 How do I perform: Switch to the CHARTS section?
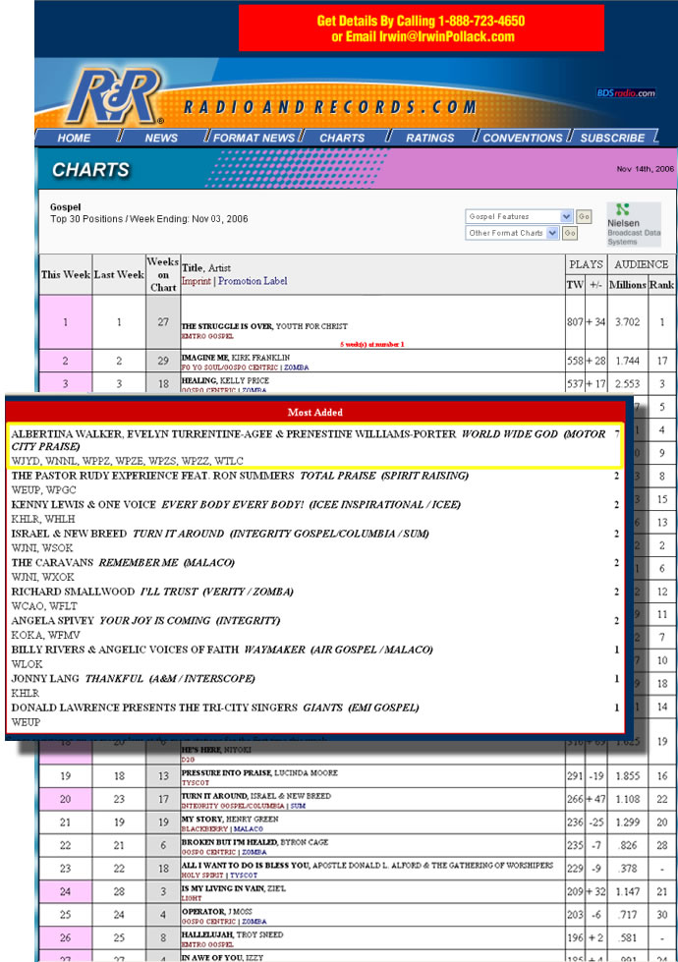tap(341, 139)
